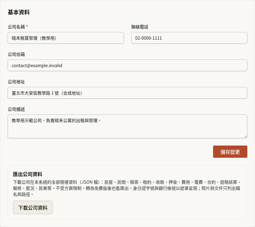Click the 下載公司資料 button
This screenshot has height=227, width=255.
[33, 207]
